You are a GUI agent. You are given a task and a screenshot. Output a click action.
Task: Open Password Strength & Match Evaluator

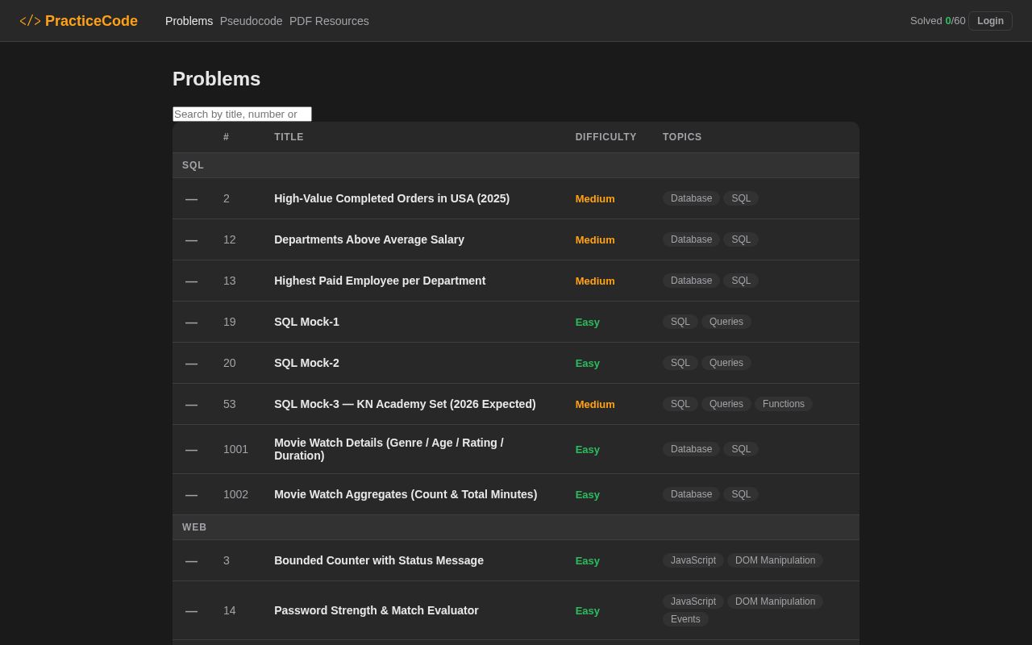[x=377, y=610]
